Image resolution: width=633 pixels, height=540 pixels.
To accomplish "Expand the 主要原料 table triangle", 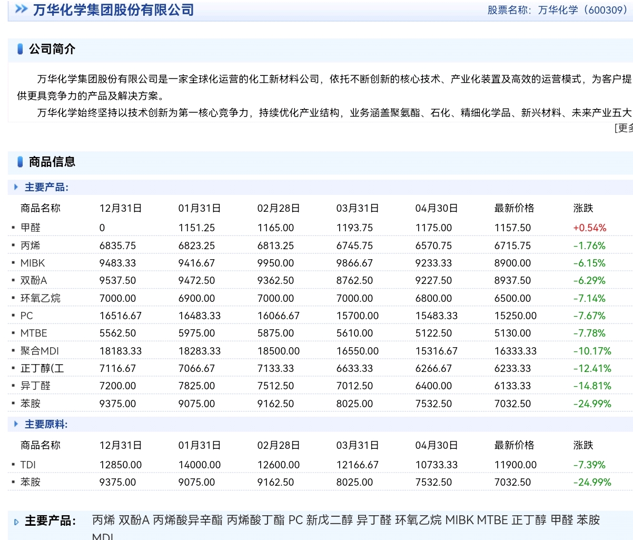I will coord(16,424).
